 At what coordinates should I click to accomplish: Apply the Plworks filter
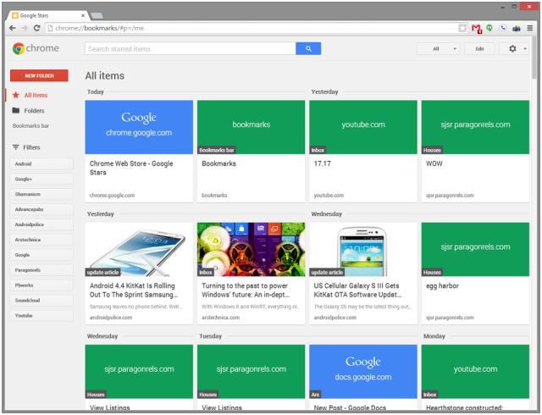(41, 285)
